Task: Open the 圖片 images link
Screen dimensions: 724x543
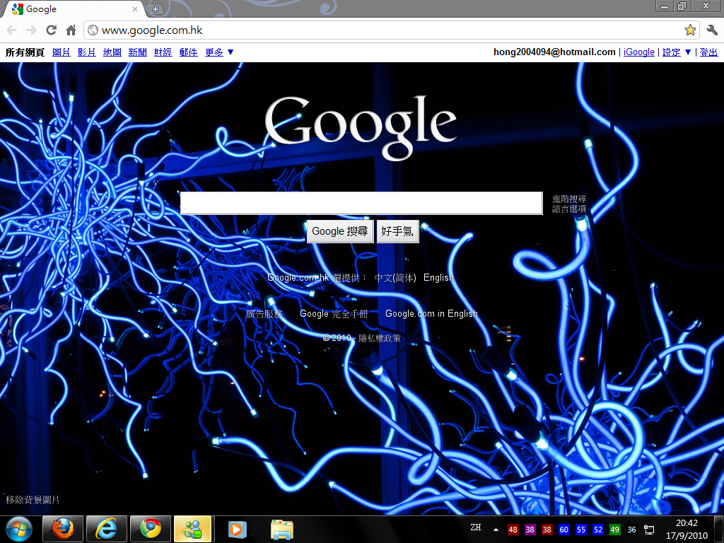Action: click(62, 52)
